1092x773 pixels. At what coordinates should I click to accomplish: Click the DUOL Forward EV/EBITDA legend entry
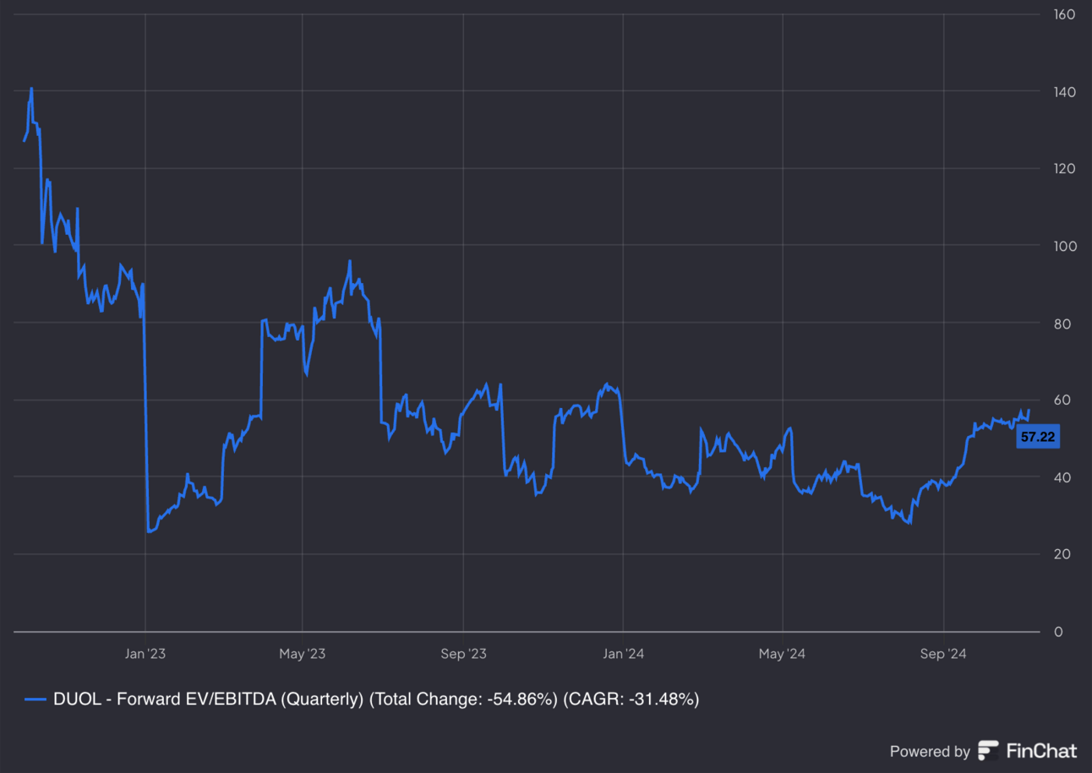click(x=362, y=699)
